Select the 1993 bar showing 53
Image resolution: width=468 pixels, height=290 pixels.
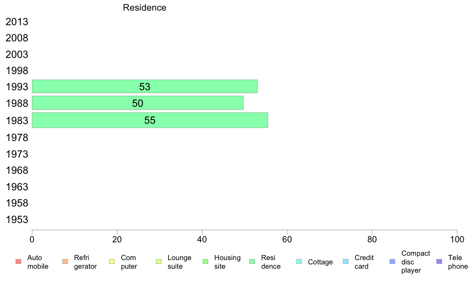coord(145,86)
